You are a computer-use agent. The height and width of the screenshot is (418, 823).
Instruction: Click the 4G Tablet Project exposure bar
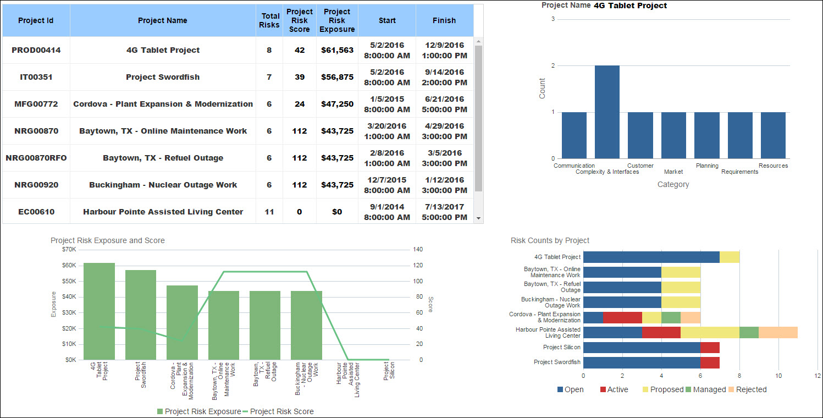point(99,311)
